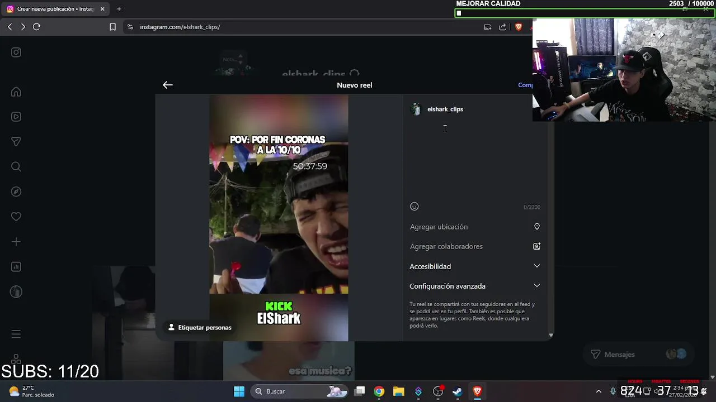Click Etiquetar personas button
This screenshot has width=716, height=402.
pyautogui.click(x=200, y=328)
